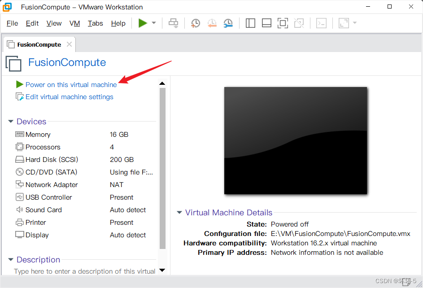
Task: Click the green play icon beside Power on
Action: [x=19, y=84]
